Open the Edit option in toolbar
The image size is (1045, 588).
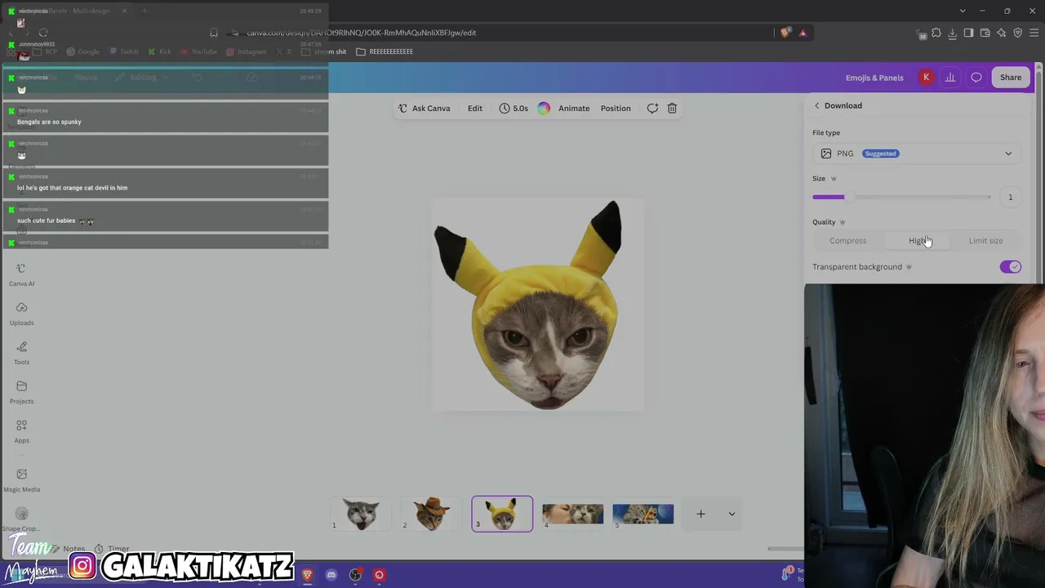474,108
